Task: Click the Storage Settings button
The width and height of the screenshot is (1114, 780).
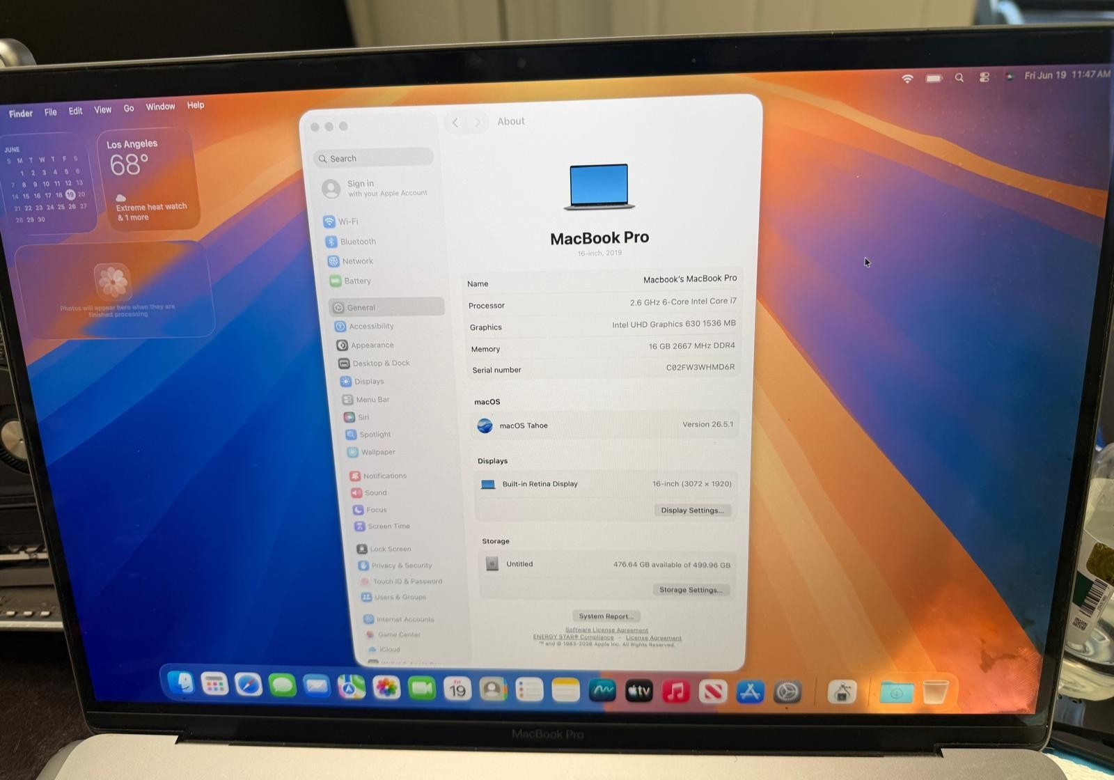Action: click(x=691, y=590)
